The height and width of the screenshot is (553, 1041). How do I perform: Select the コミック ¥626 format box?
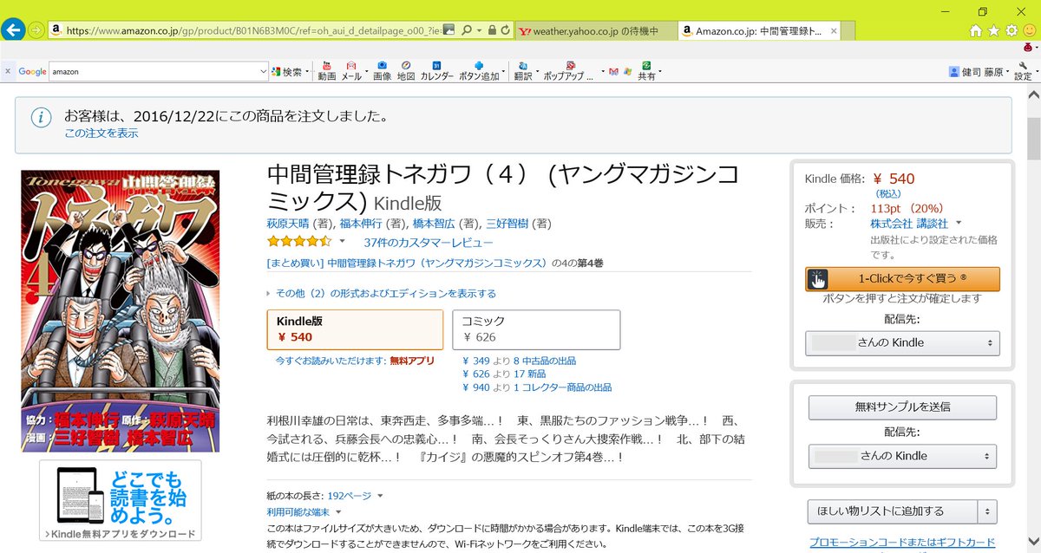point(536,329)
